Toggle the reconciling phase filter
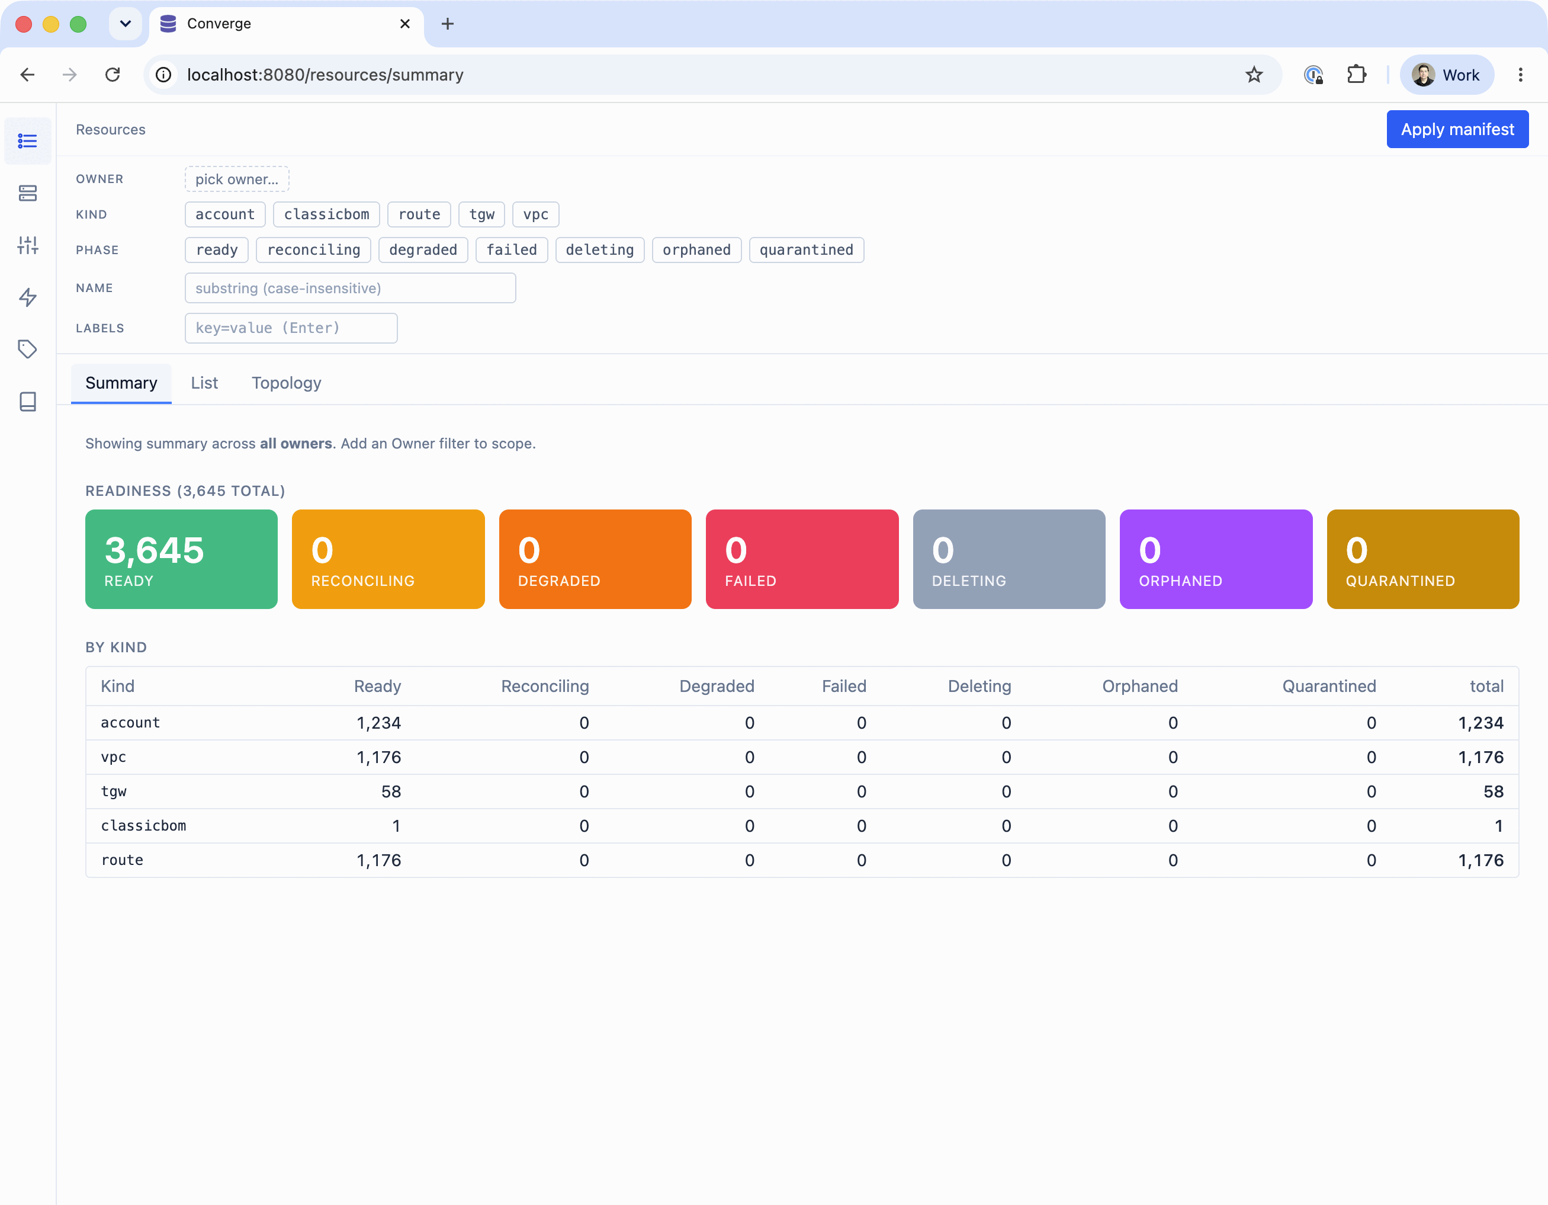 point(313,249)
